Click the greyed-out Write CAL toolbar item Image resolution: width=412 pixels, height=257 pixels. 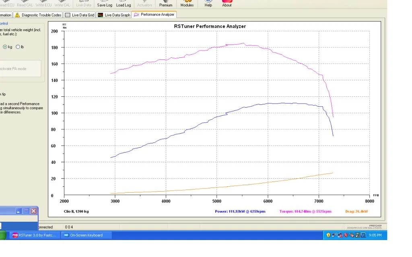tap(62, 4)
